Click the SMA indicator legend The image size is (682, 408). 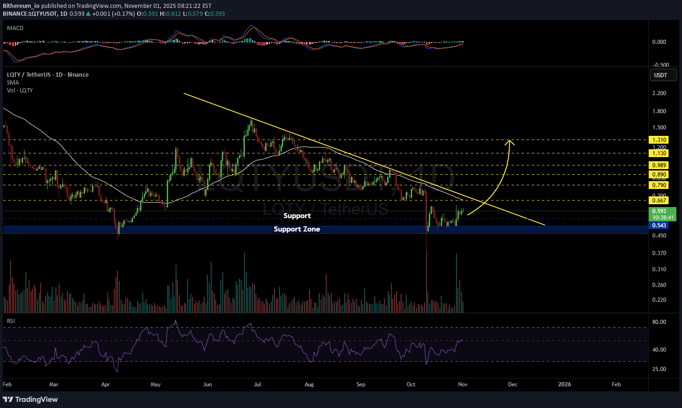click(x=13, y=83)
